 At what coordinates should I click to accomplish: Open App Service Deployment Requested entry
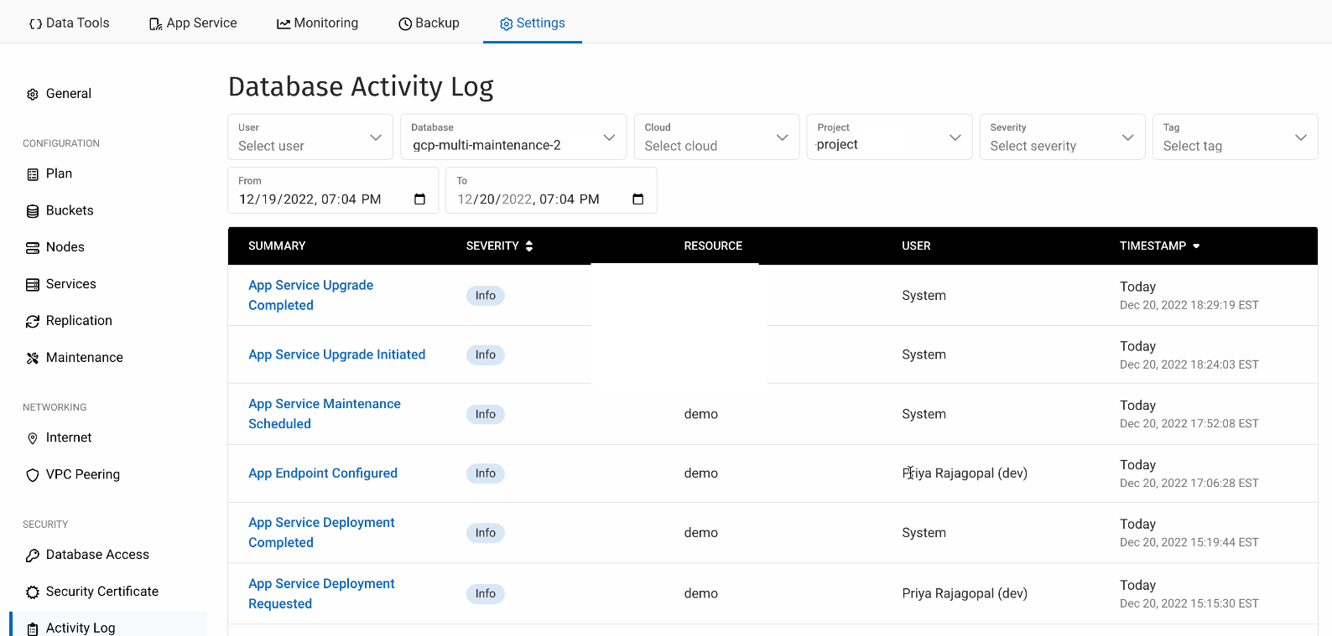pyautogui.click(x=321, y=593)
